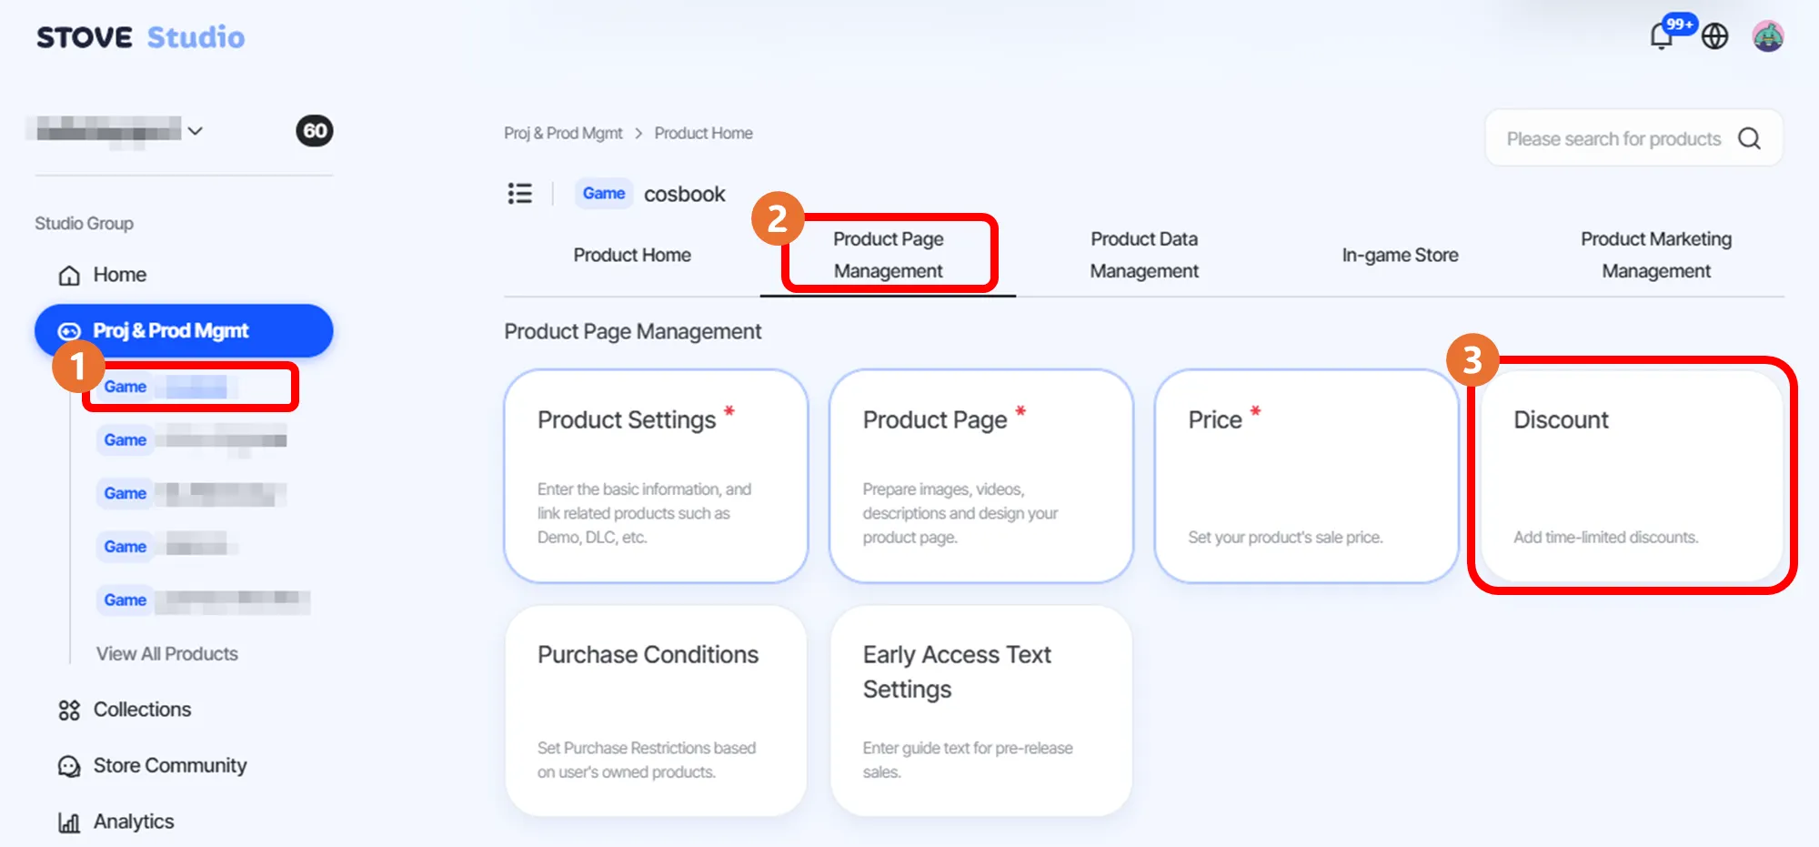Click the search magnifier icon

coord(1749,138)
